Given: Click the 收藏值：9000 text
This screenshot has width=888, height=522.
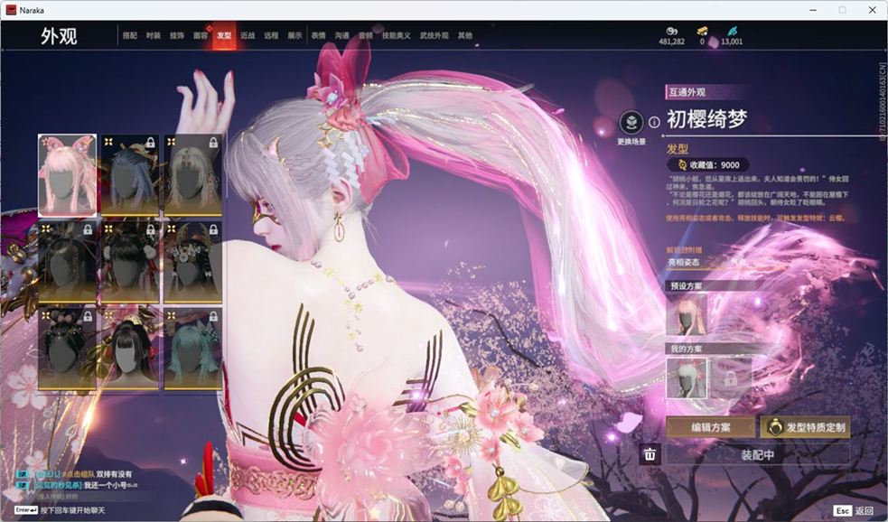Looking at the screenshot, I should pyautogui.click(x=715, y=164).
